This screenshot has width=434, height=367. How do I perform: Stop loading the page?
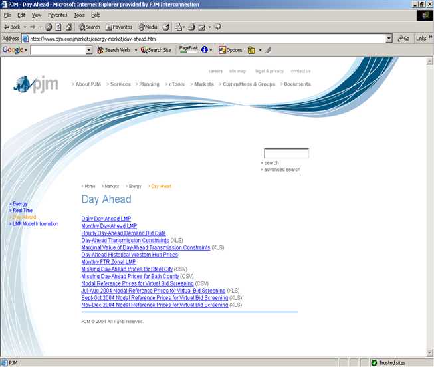[49, 27]
